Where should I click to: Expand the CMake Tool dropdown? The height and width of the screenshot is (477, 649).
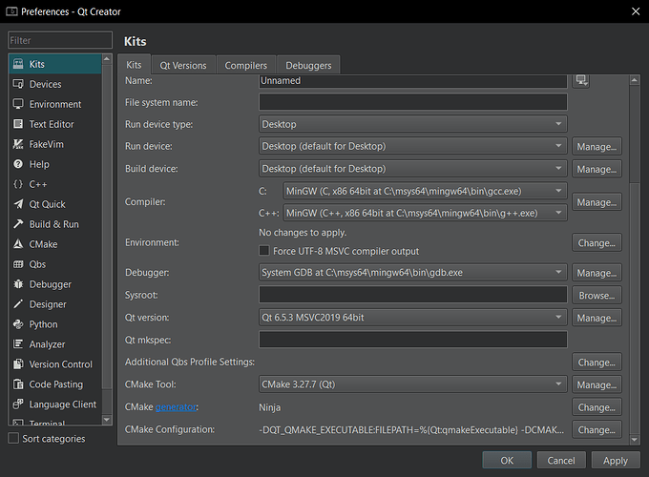pos(412,384)
